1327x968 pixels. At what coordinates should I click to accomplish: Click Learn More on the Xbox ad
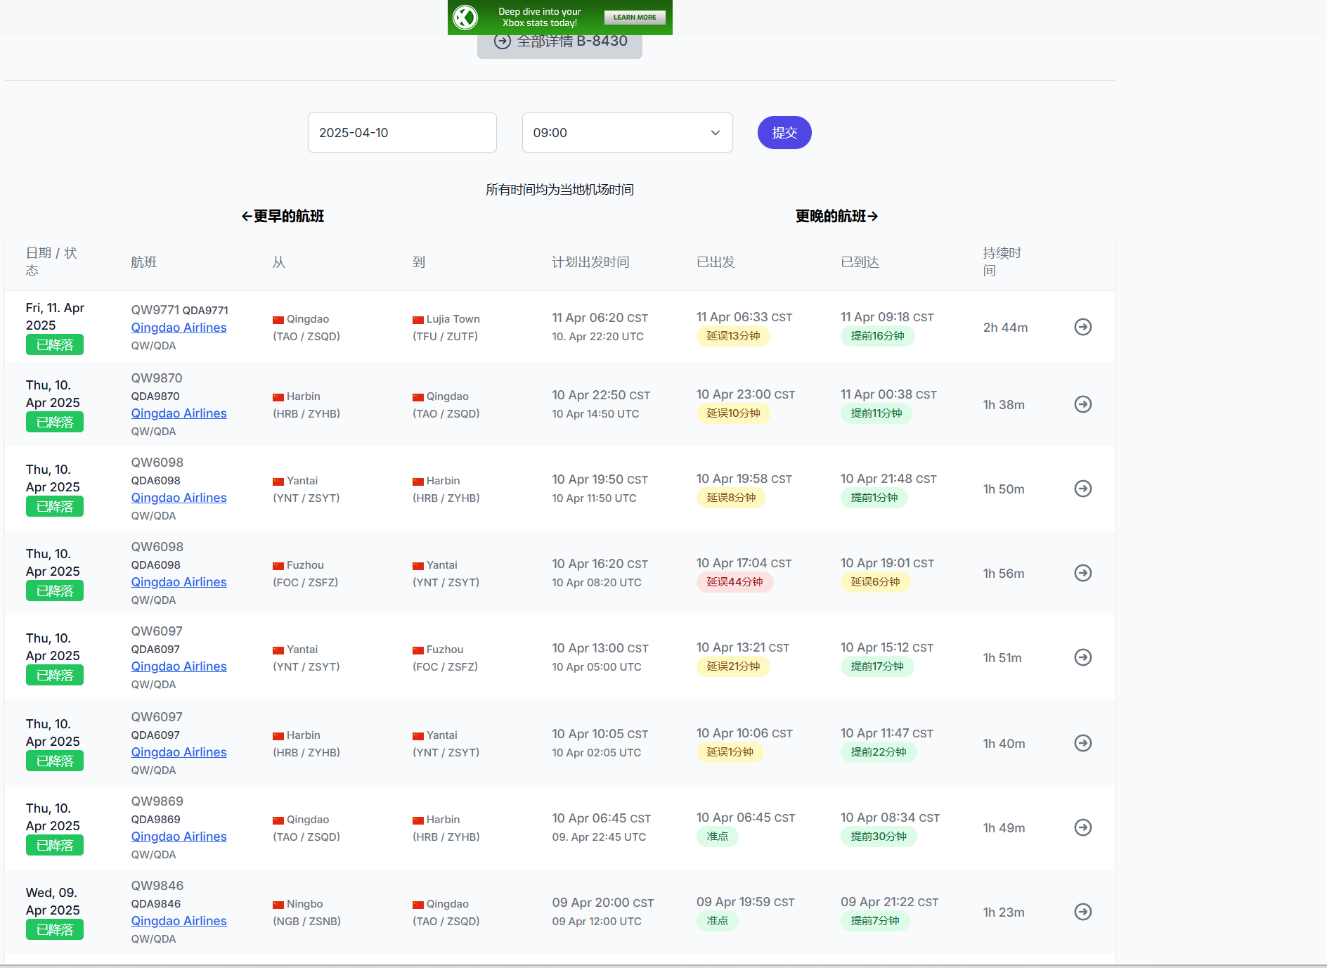[634, 18]
